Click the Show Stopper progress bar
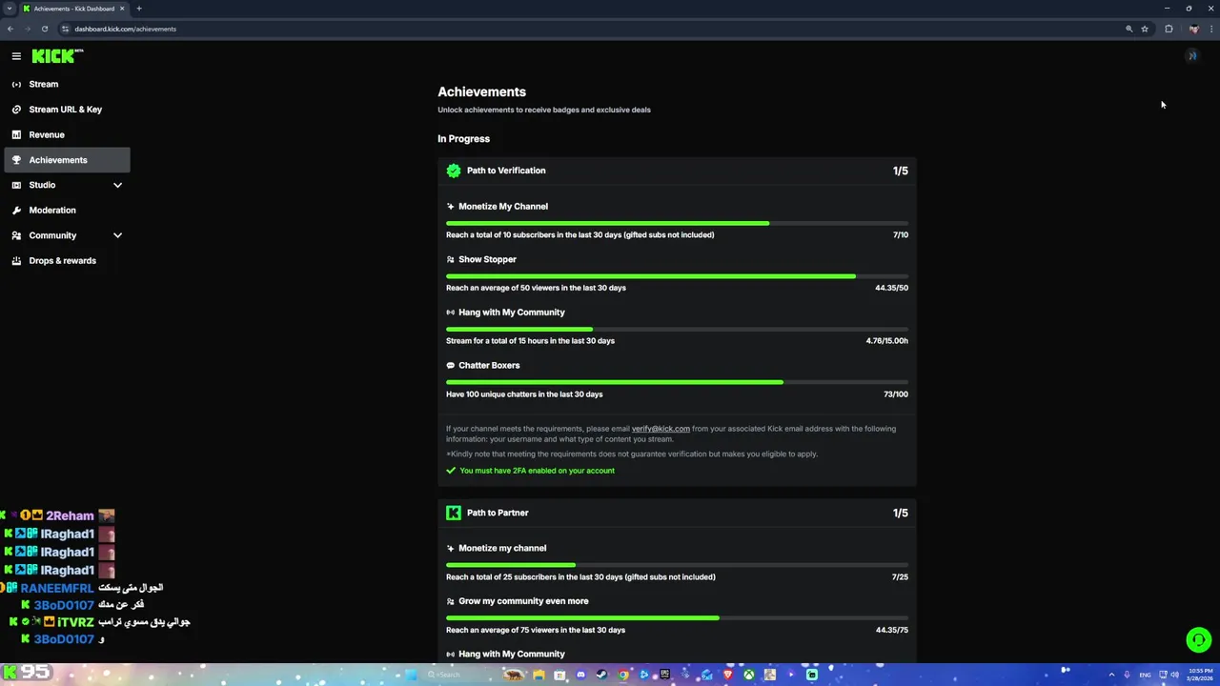The image size is (1220, 686). point(677,276)
